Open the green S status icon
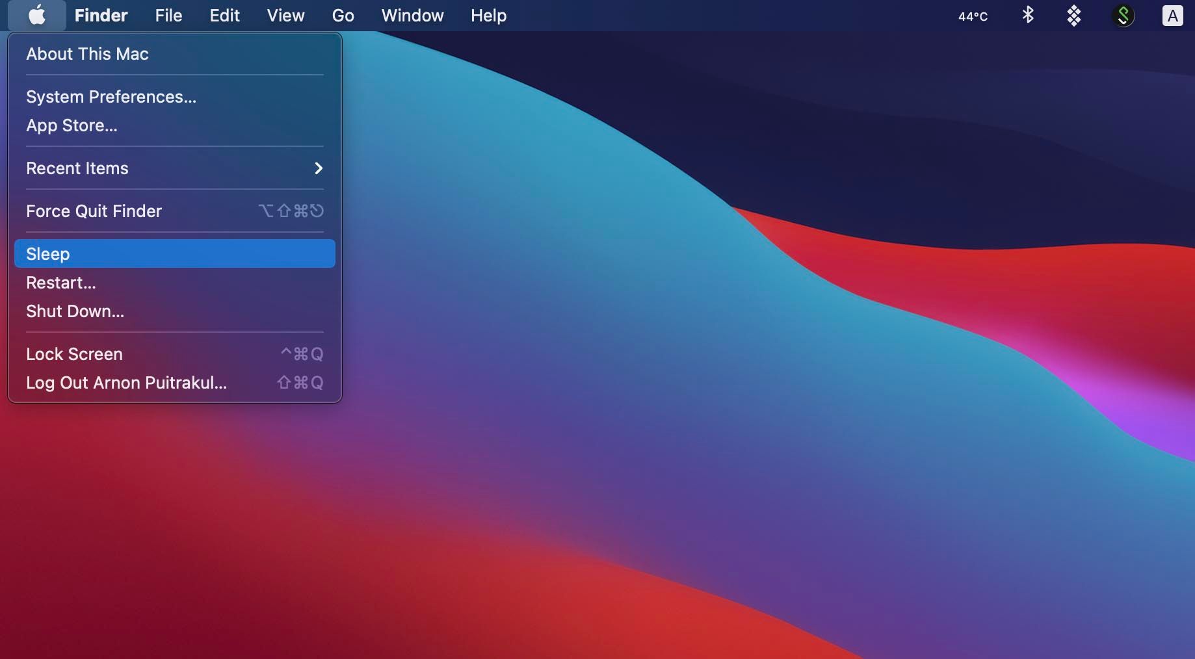The image size is (1195, 659). pyautogui.click(x=1123, y=16)
